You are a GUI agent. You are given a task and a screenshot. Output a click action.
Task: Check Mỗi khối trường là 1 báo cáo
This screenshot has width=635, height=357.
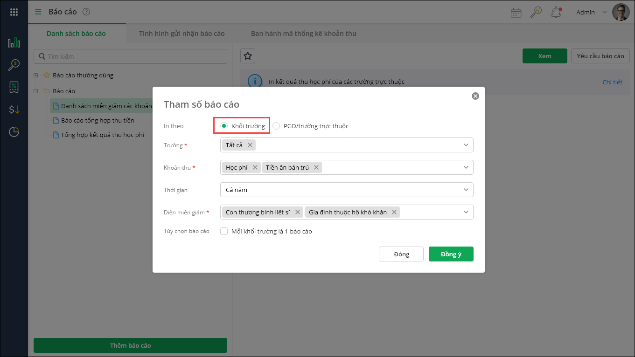[x=224, y=231]
